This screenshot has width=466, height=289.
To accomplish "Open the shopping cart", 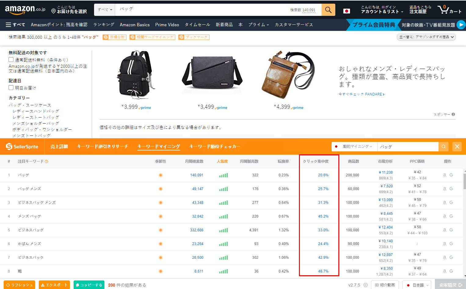I will coord(449,9).
